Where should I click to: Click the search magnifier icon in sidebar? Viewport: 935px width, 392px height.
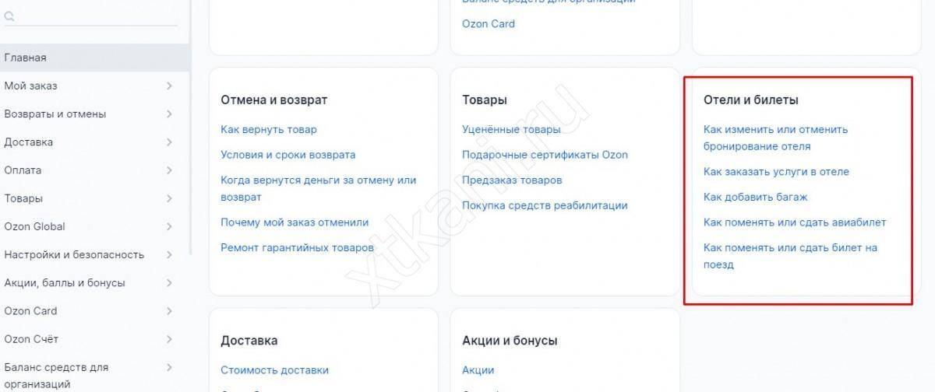(9, 16)
